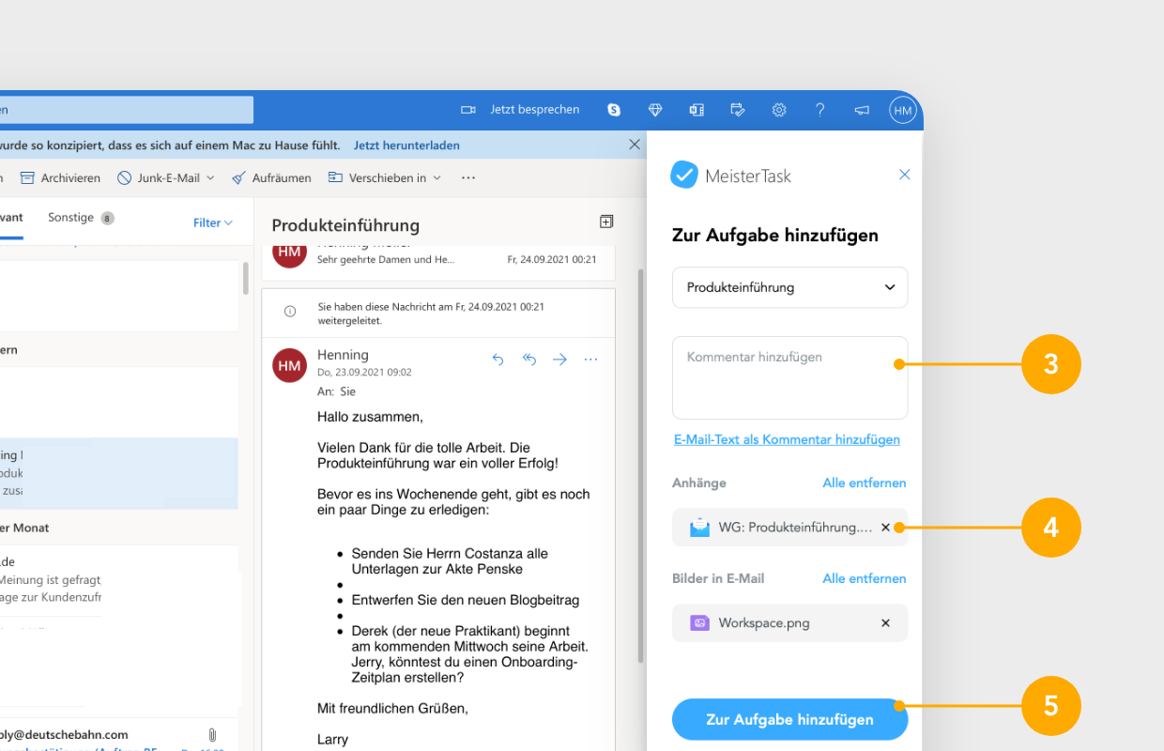Expand the Junk-E-Mail dropdown arrow
The image size is (1164, 751).
coord(210,177)
